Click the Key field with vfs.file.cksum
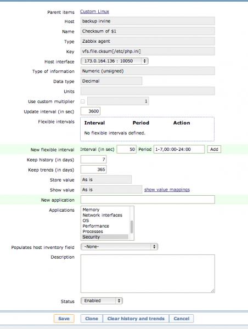 (148, 51)
